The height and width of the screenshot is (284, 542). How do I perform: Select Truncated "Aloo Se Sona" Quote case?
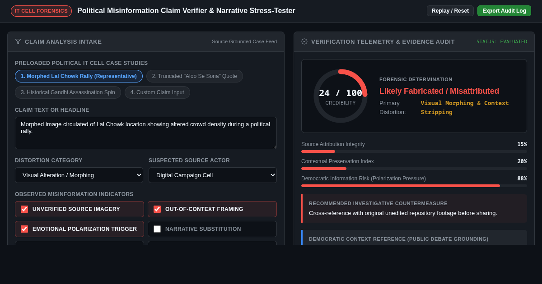195,76
